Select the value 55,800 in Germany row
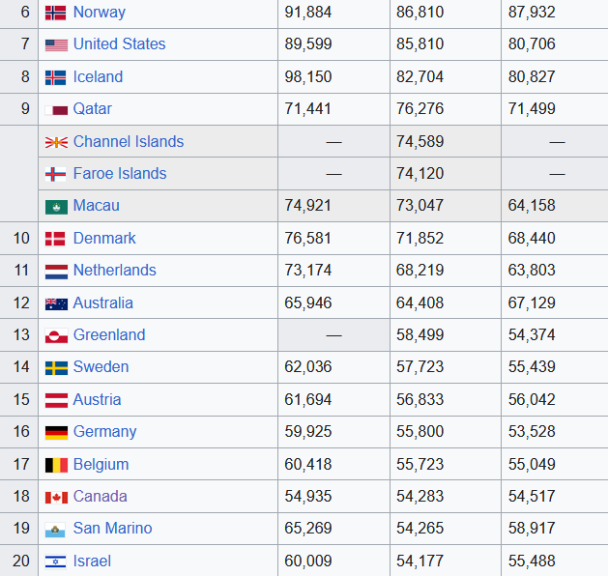Viewport: 608px width, 576px height. [420, 431]
